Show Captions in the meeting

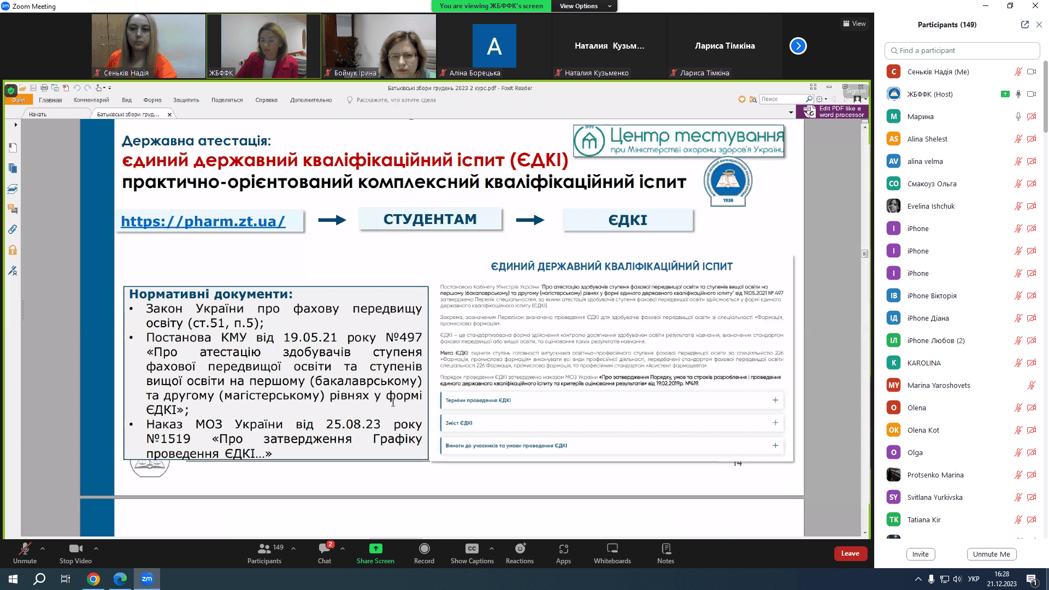coord(472,553)
